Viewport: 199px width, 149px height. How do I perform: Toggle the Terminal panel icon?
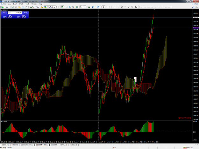click(23, 7)
